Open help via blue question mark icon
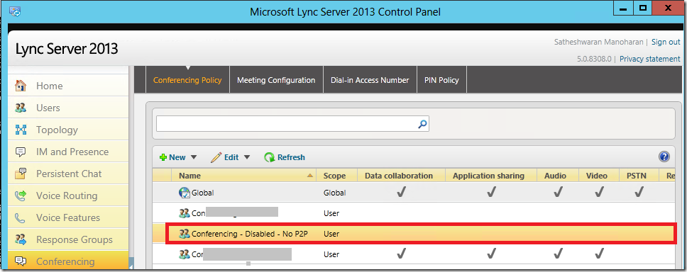Screen dimensions: 687x272 (664, 157)
